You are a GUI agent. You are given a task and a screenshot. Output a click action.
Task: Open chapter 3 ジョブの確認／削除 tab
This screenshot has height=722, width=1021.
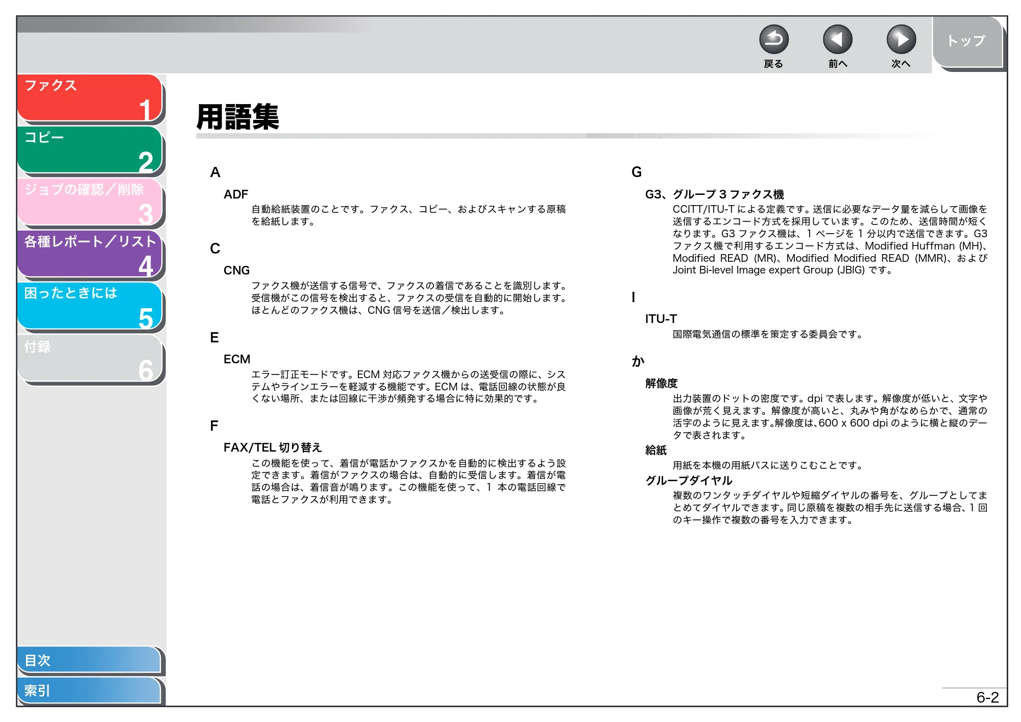pos(90,202)
